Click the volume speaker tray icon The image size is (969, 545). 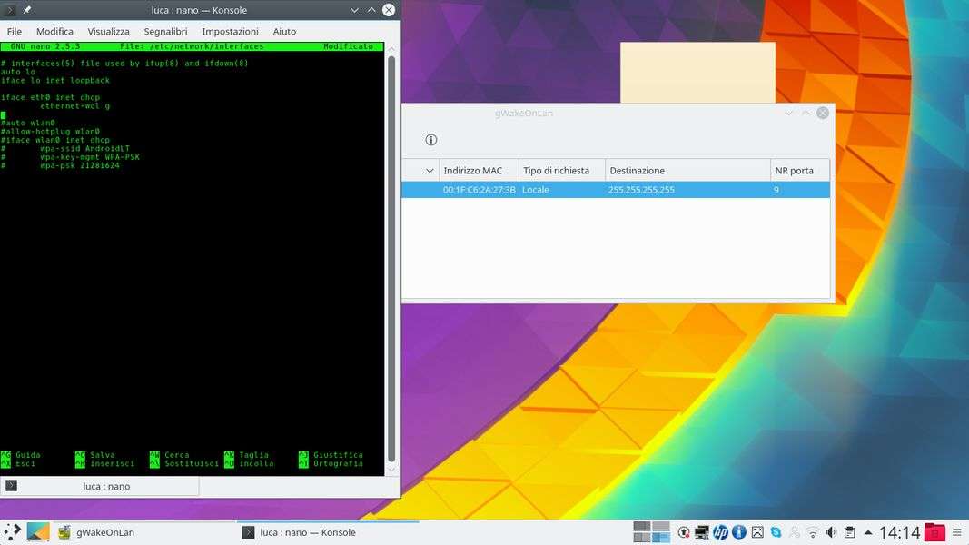831,532
